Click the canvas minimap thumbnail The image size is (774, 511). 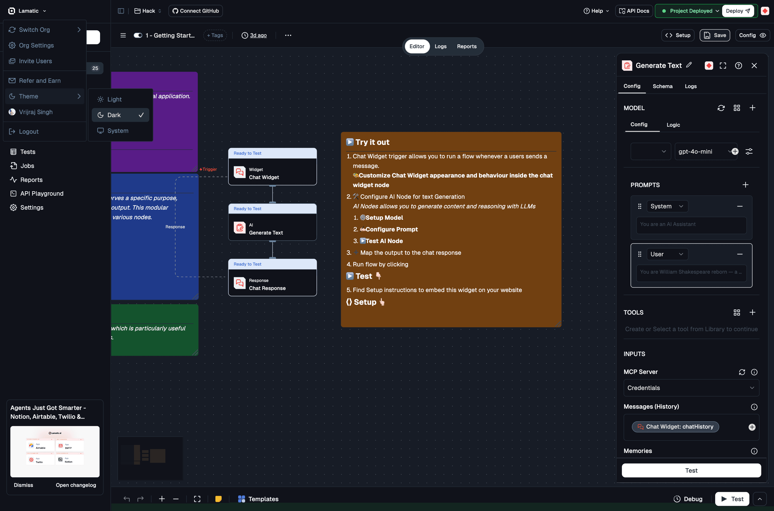point(150,458)
